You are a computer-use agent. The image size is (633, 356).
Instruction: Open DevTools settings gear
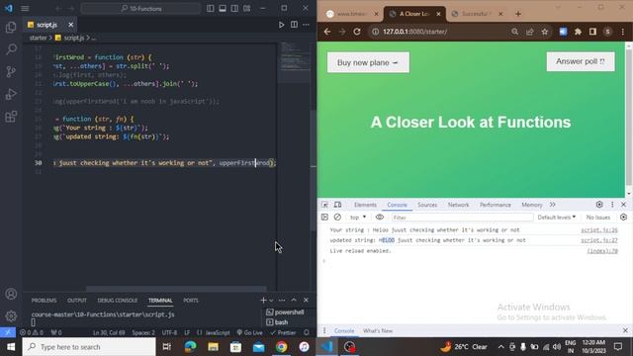tap(599, 205)
